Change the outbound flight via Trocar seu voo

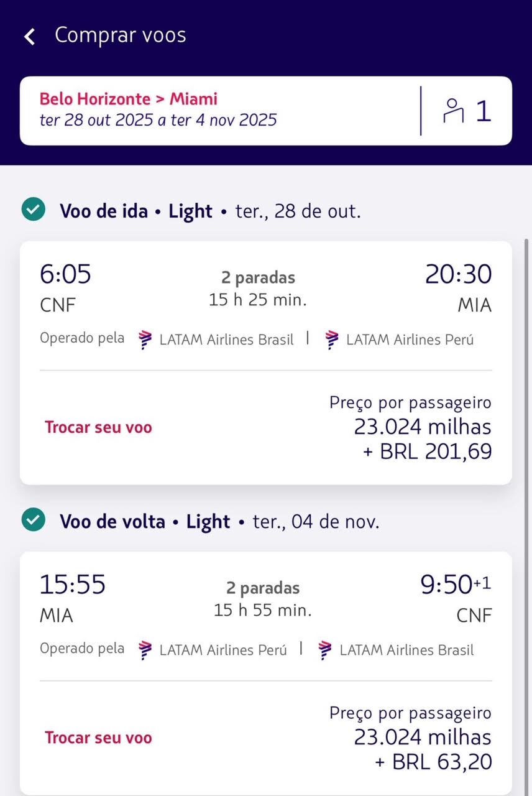tap(98, 427)
